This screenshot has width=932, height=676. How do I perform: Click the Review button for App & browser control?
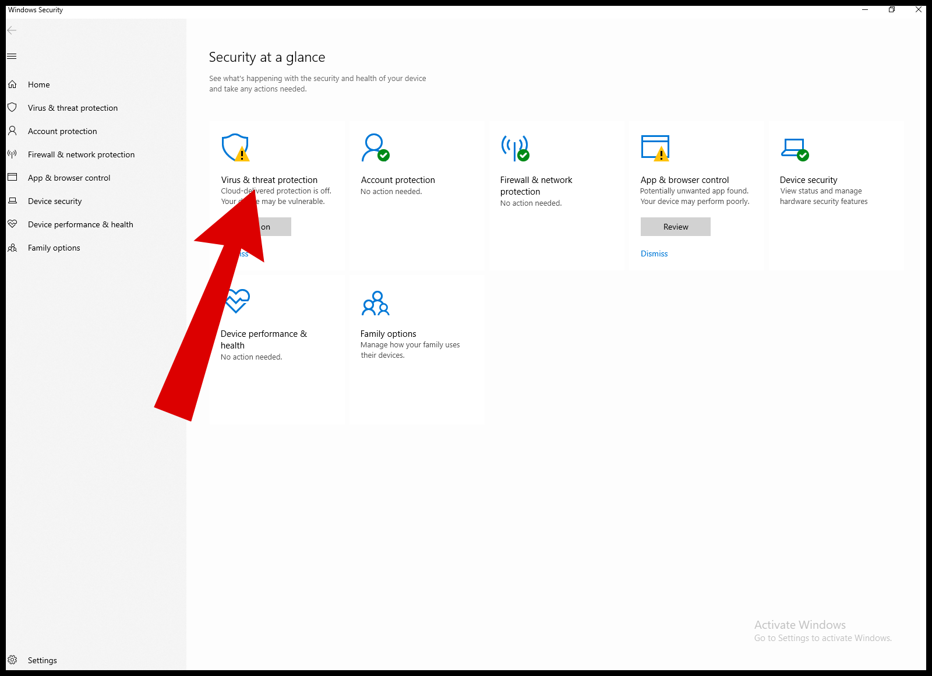(x=676, y=227)
